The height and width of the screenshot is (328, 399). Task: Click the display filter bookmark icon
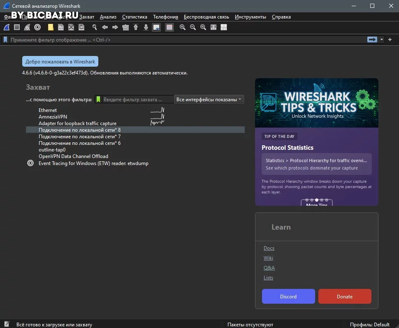point(5,40)
